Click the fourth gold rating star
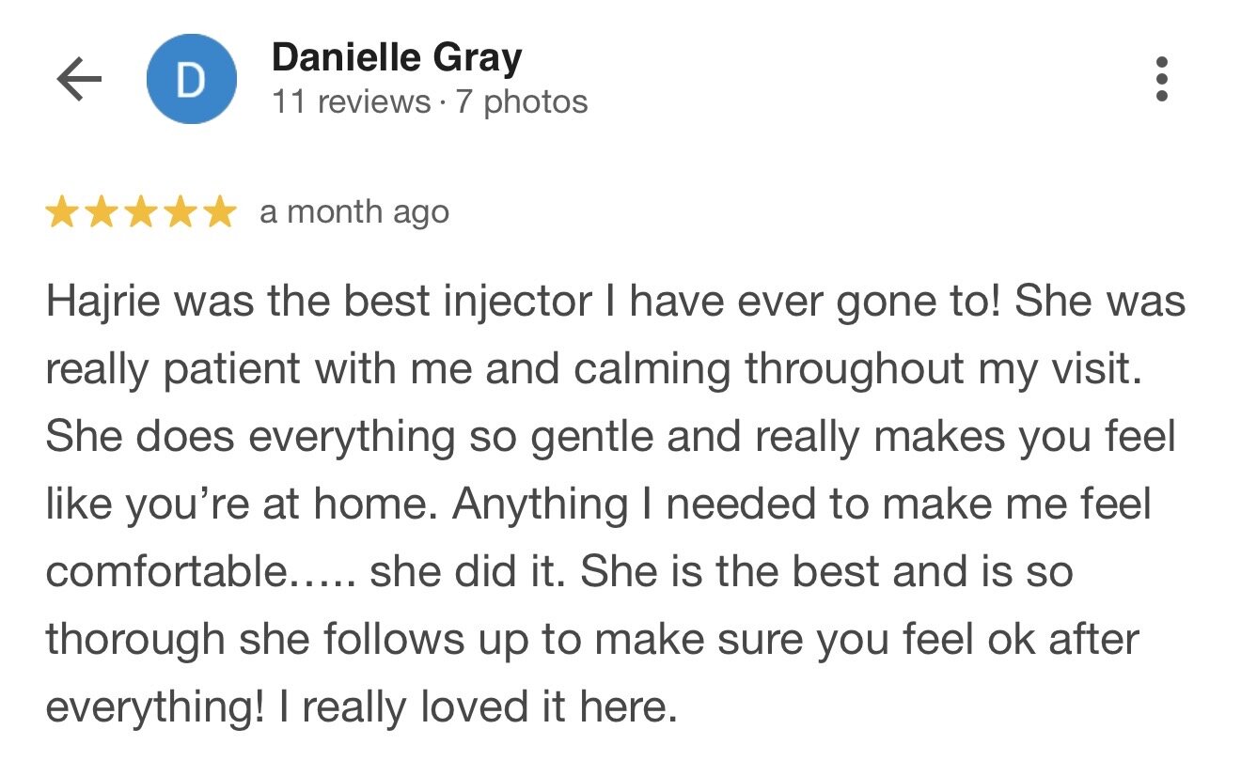The image size is (1241, 776). pyautogui.click(x=180, y=213)
